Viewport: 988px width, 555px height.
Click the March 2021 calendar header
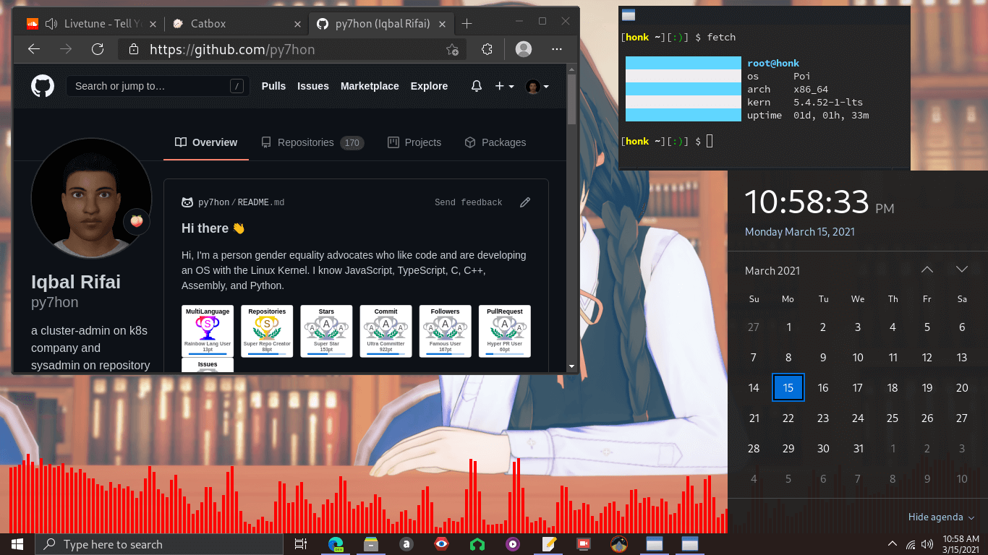[x=772, y=270]
